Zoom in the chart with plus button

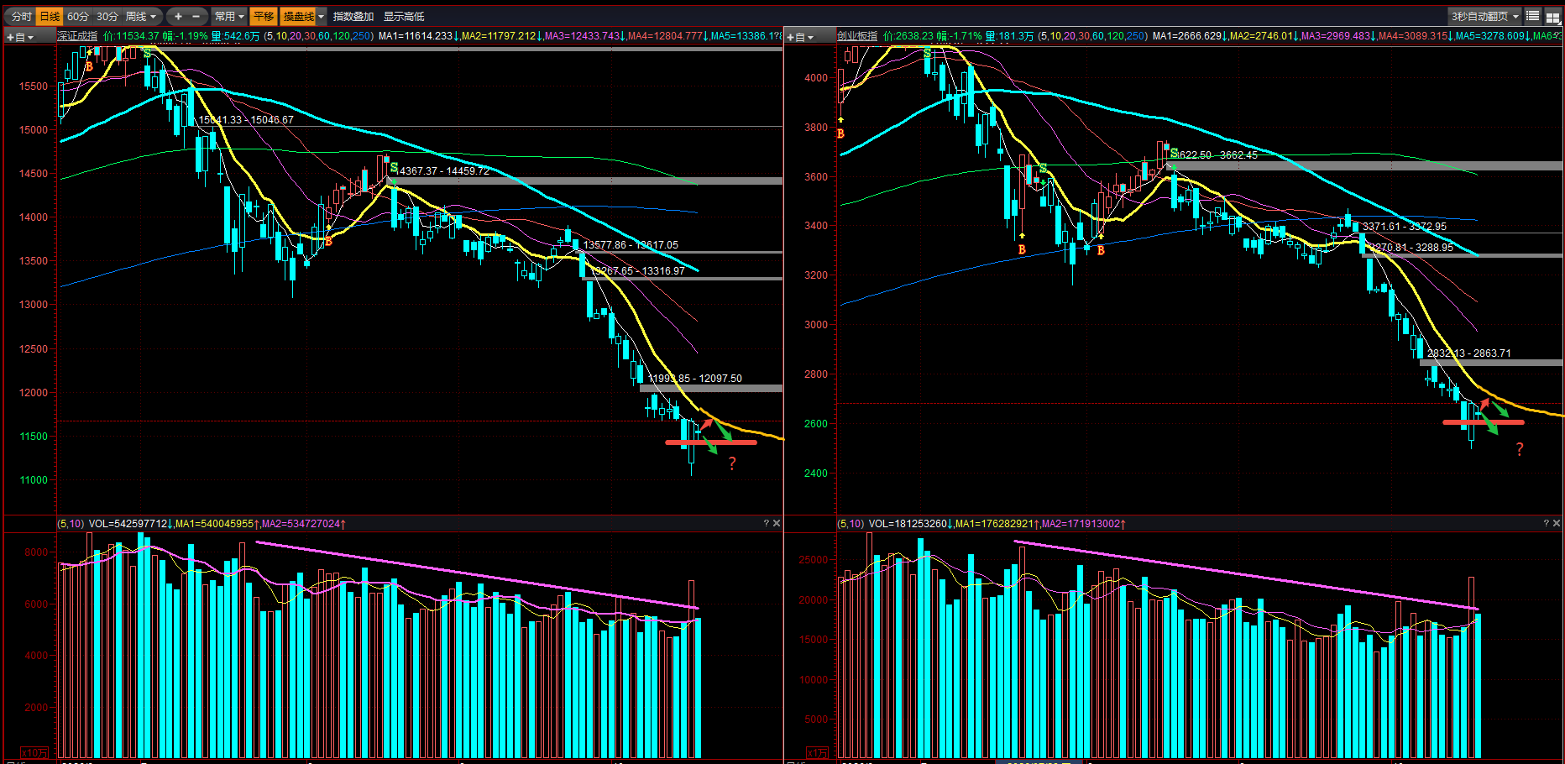pyautogui.click(x=178, y=16)
